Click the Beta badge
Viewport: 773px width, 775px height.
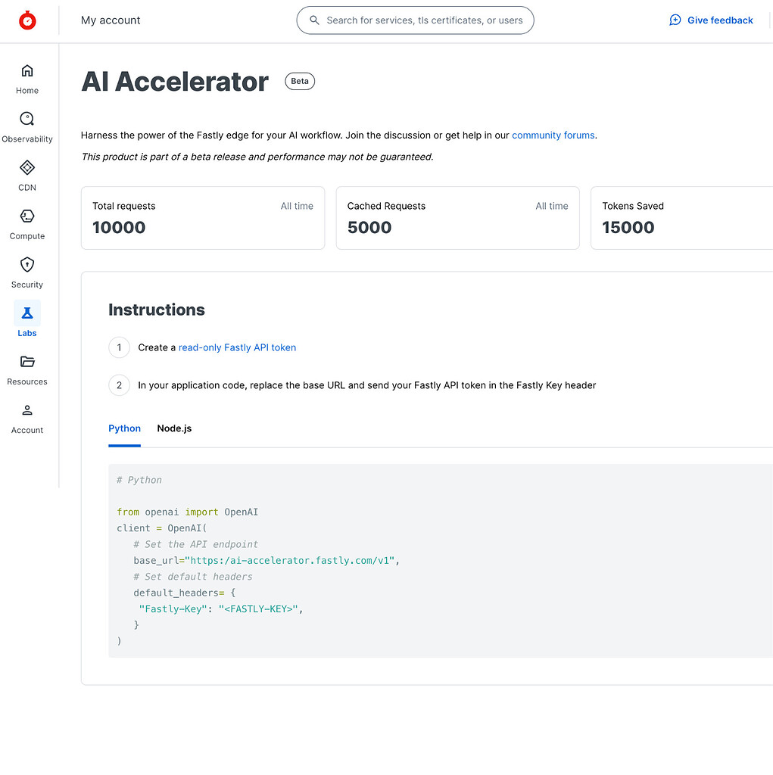click(x=299, y=81)
